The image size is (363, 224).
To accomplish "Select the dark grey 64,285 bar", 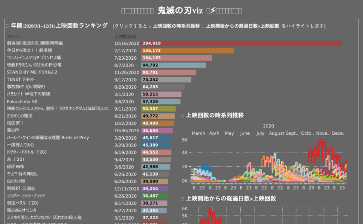I will (x=163, y=87).
